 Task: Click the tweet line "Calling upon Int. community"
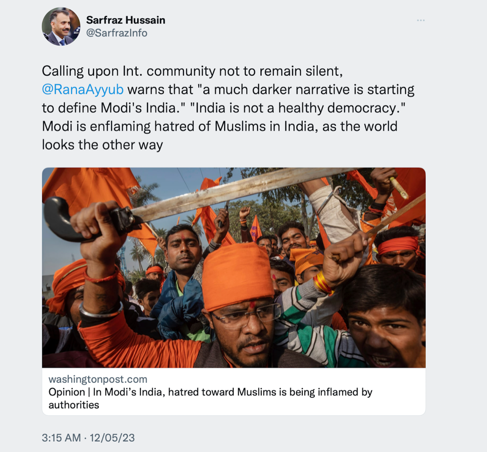pyautogui.click(x=129, y=71)
